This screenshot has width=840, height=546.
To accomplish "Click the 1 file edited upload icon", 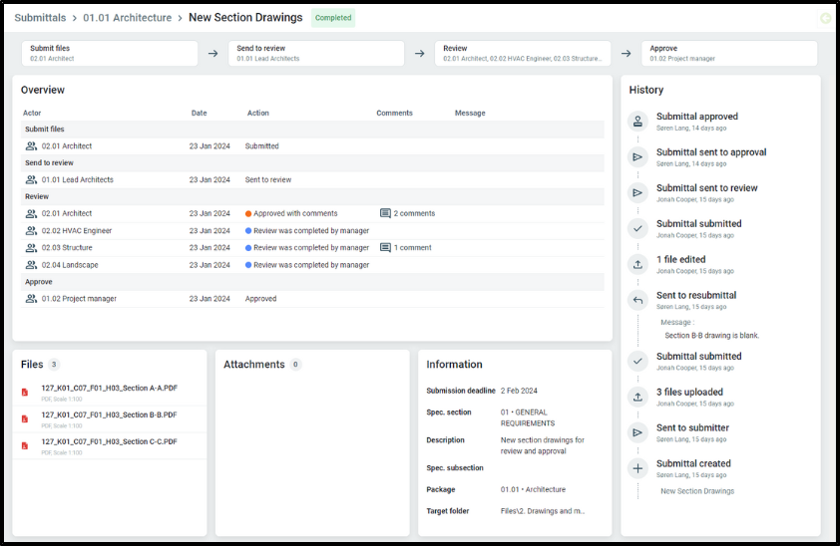I will pyautogui.click(x=638, y=264).
